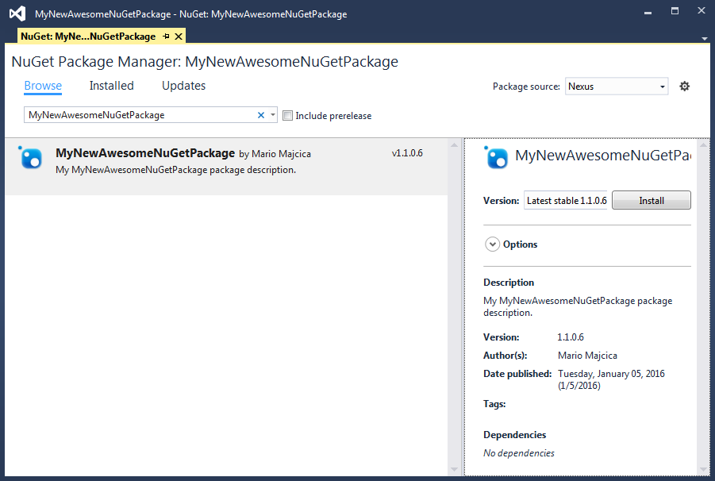Screen dimensions: 715x481
Task: Open the search history dropdown arrow
Action: click(x=273, y=115)
